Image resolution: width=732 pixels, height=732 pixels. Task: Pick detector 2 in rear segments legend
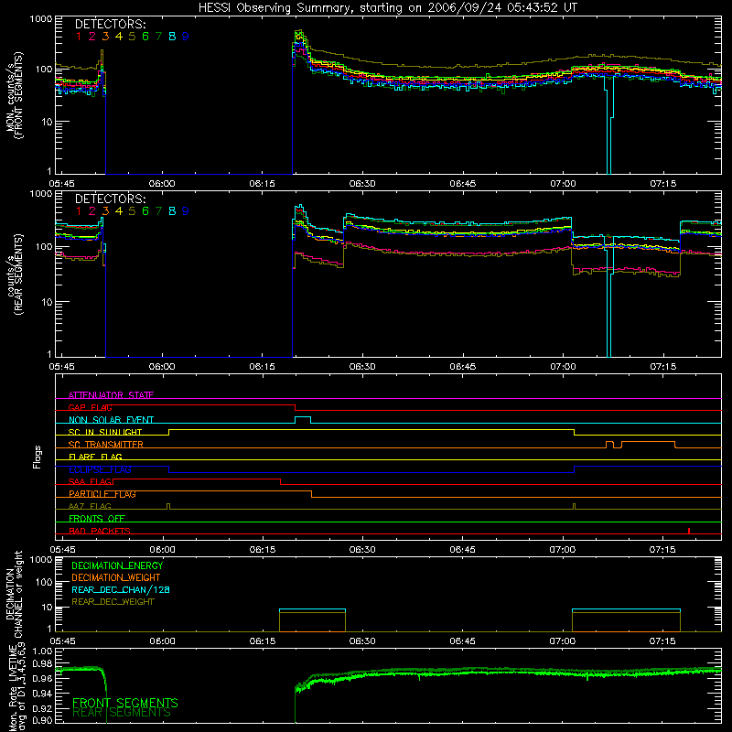(92, 211)
